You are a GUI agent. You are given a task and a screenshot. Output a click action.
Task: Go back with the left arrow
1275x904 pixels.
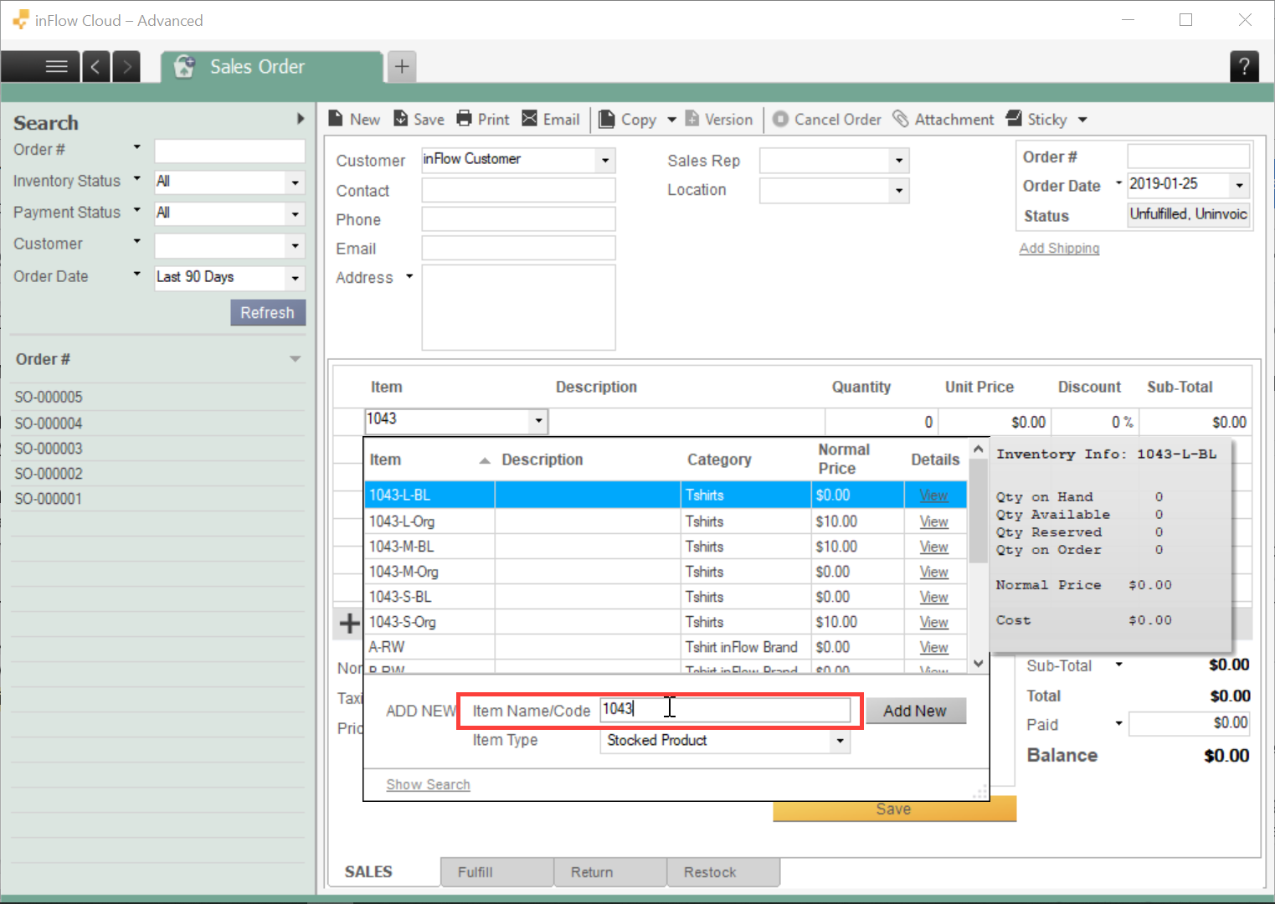(x=95, y=66)
